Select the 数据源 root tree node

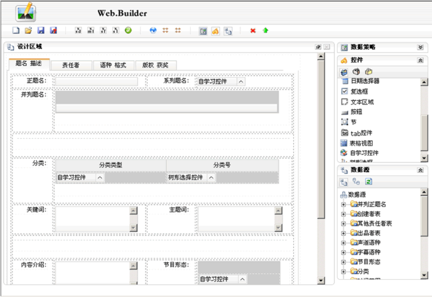click(353, 195)
